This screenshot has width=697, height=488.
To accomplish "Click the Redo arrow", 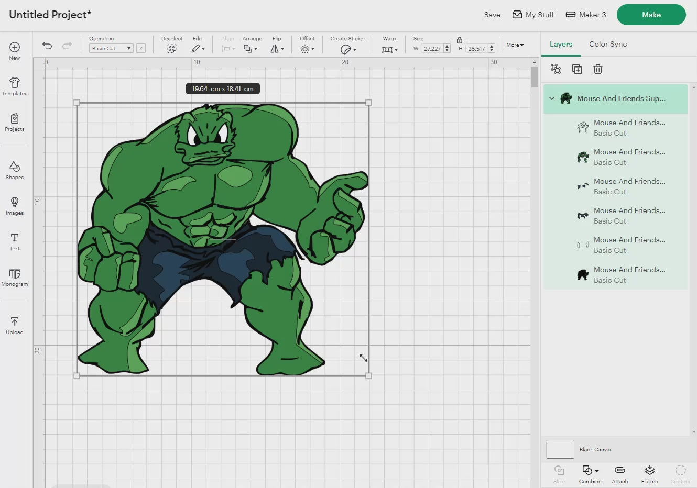I will coord(67,46).
